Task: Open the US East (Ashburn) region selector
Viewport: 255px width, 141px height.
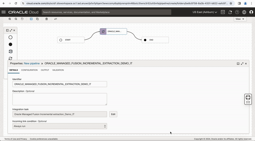Action: tap(205, 12)
